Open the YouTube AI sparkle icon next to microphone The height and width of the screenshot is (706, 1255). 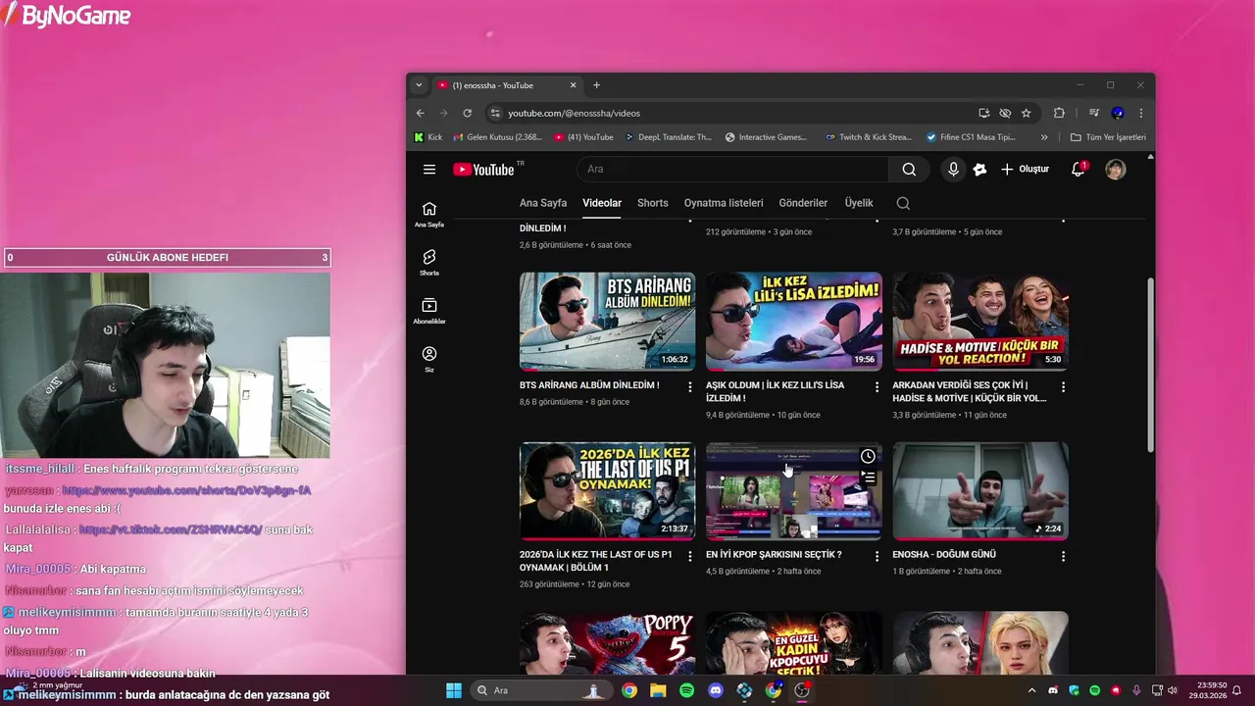(x=979, y=170)
